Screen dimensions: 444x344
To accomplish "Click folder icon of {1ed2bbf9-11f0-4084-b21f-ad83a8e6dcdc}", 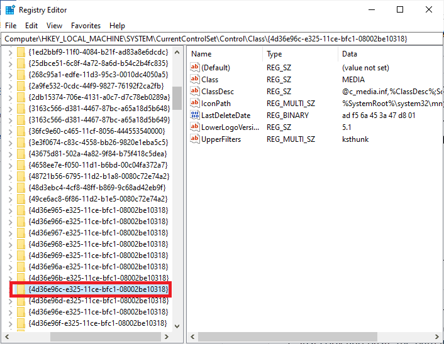I will click(21, 52).
